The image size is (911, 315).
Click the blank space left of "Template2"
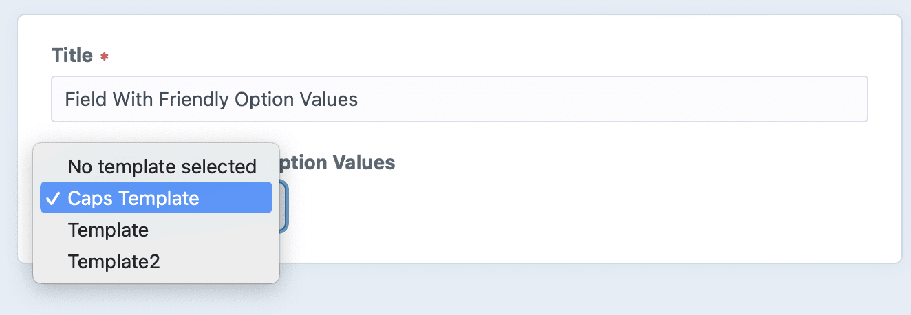pos(52,261)
